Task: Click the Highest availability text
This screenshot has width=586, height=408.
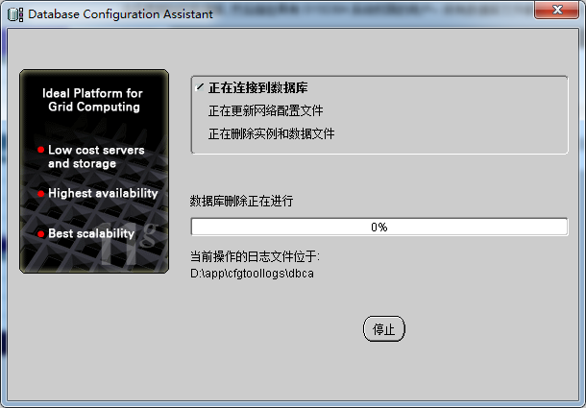Action: (103, 193)
